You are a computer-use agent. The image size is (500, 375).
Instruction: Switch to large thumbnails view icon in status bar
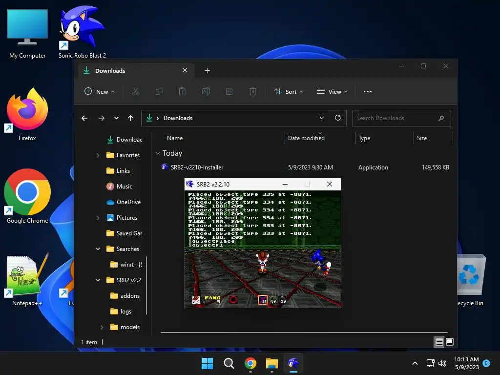[x=450, y=342]
